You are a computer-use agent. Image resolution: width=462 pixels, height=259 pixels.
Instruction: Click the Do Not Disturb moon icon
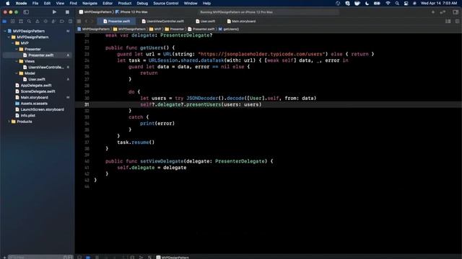(367, 3)
